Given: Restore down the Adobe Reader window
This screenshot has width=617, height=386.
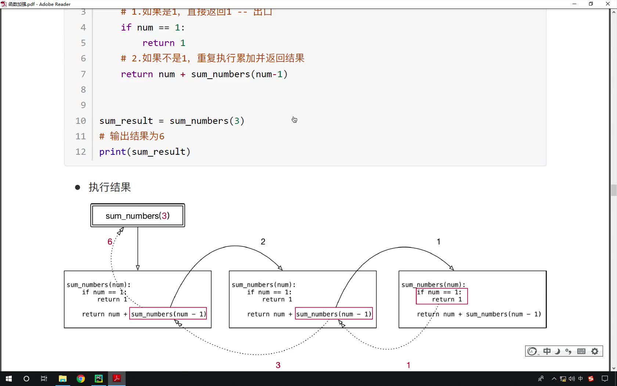Looking at the screenshot, I should point(591,4).
